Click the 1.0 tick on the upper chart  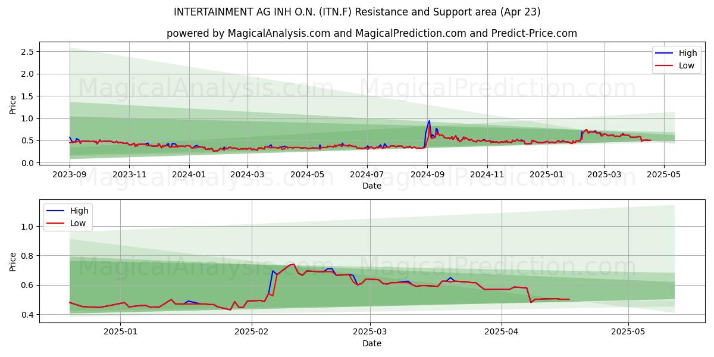pyautogui.click(x=27, y=118)
